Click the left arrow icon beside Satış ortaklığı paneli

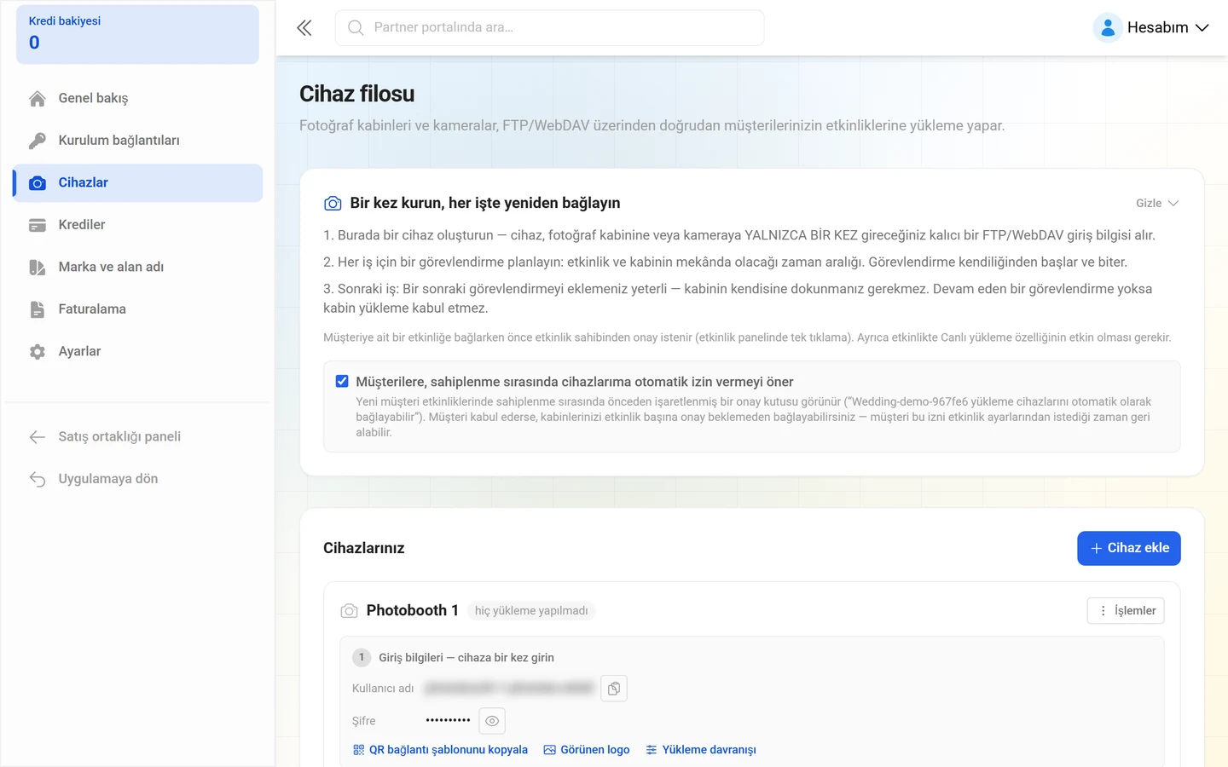point(38,437)
